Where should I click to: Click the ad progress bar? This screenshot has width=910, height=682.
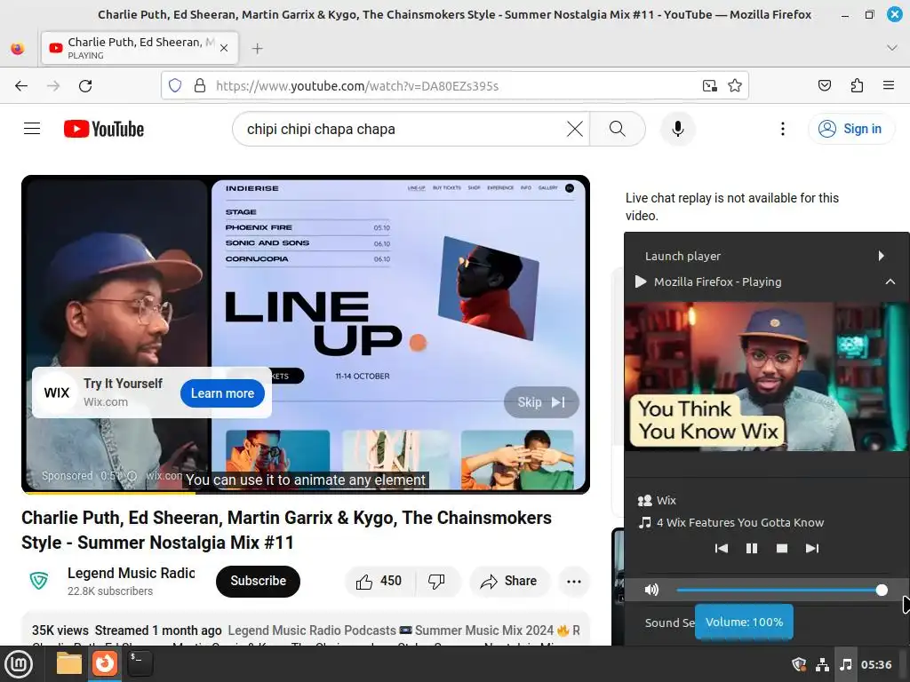point(306,492)
